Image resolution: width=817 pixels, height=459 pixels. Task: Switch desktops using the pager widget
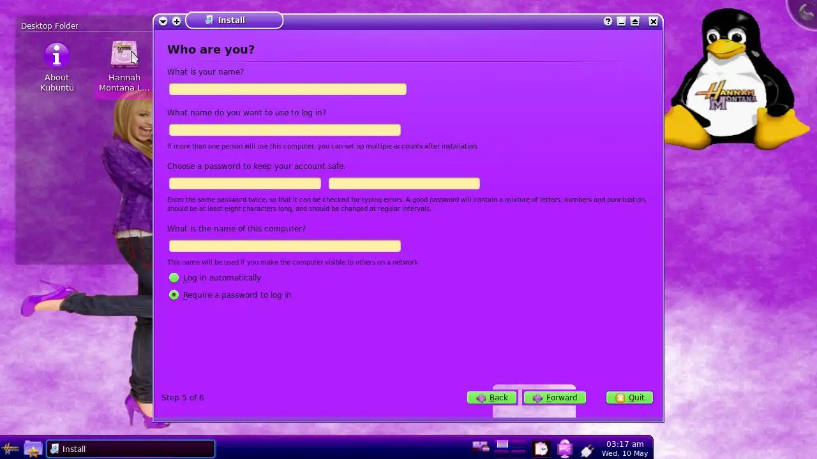click(x=511, y=448)
